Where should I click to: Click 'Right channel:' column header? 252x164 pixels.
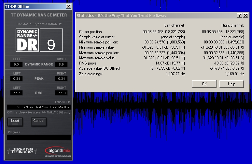pos(232,25)
